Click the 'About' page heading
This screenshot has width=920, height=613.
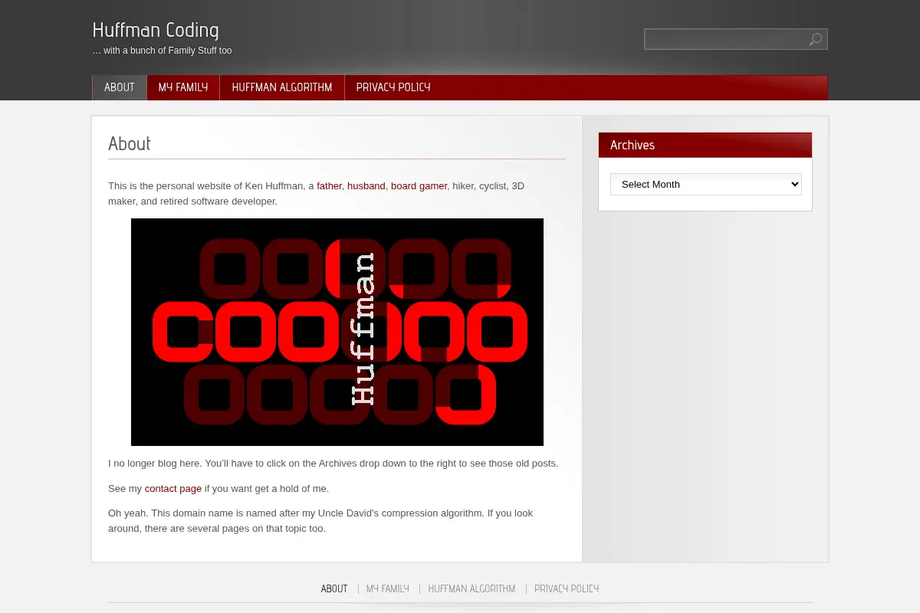click(x=130, y=144)
